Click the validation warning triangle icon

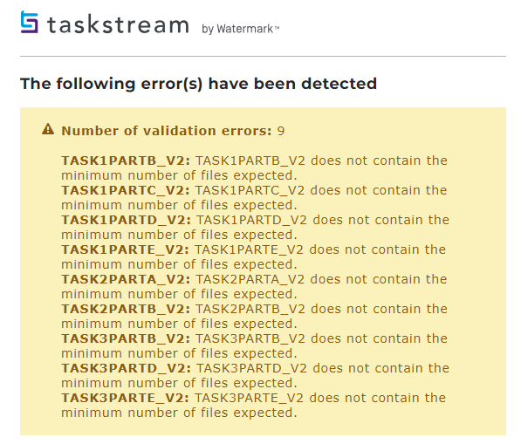click(48, 129)
